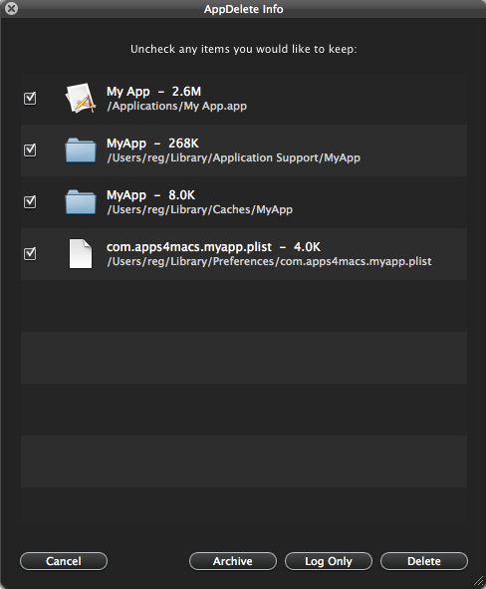Viewport: 486px width, 589px height.
Task: Select the Preferences plist path text
Action: coord(269,261)
